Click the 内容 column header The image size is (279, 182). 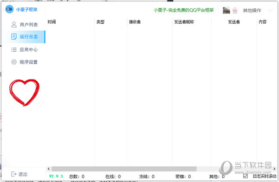(x=263, y=22)
